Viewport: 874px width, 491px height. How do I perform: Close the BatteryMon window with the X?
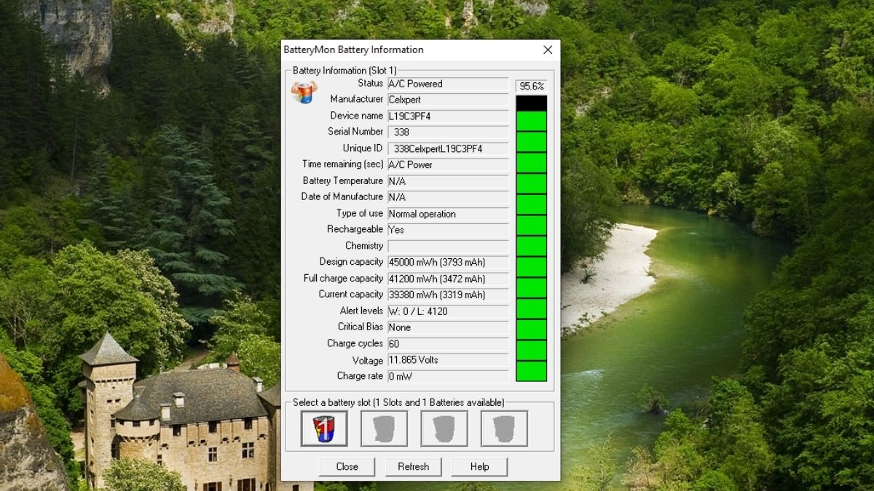548,49
